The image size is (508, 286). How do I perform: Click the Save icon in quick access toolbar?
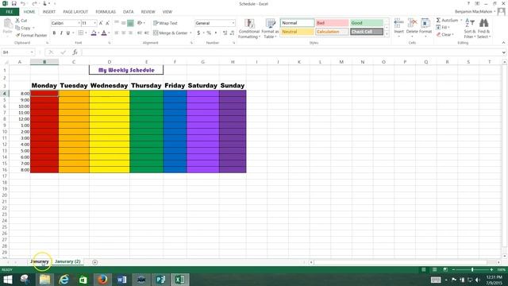pyautogui.click(x=14, y=3)
